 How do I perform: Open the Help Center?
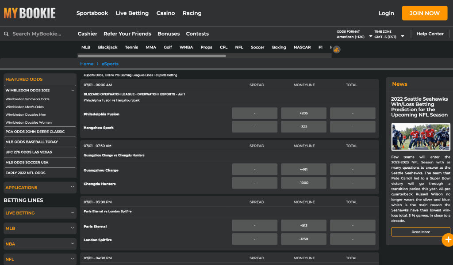click(x=430, y=34)
